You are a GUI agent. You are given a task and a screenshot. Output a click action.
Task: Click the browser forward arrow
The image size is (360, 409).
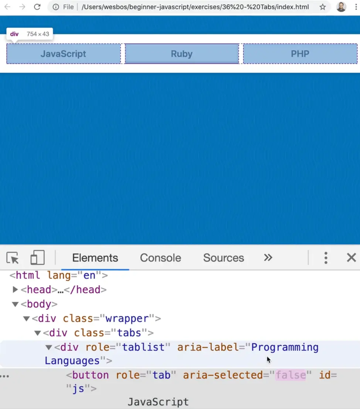coord(22,7)
